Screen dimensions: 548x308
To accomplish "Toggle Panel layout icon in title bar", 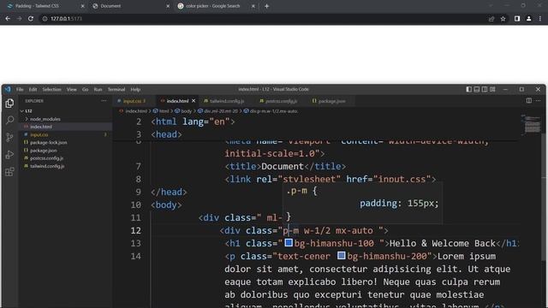I will pos(477,89).
